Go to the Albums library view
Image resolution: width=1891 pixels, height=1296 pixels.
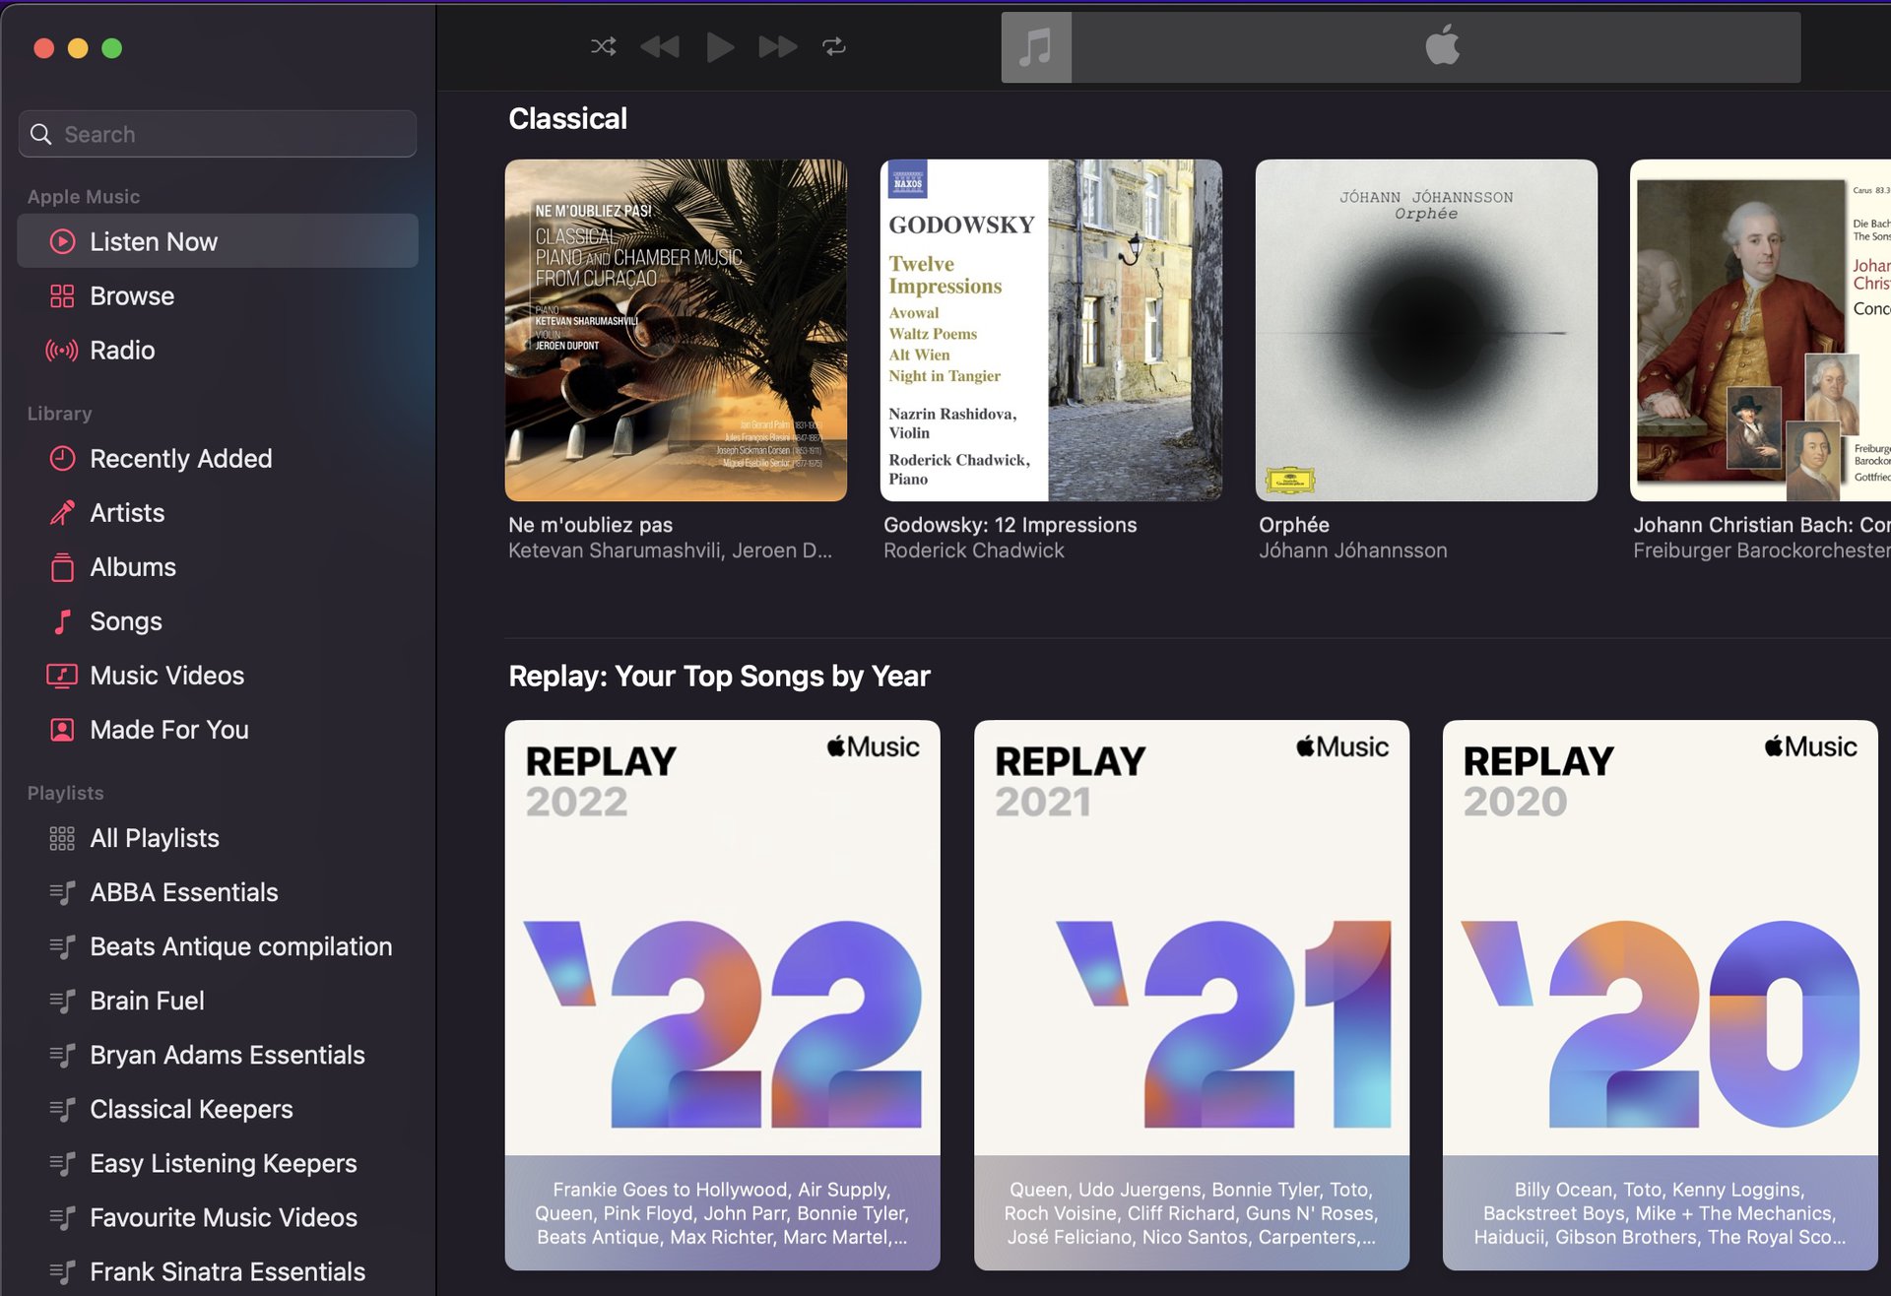tap(132, 566)
